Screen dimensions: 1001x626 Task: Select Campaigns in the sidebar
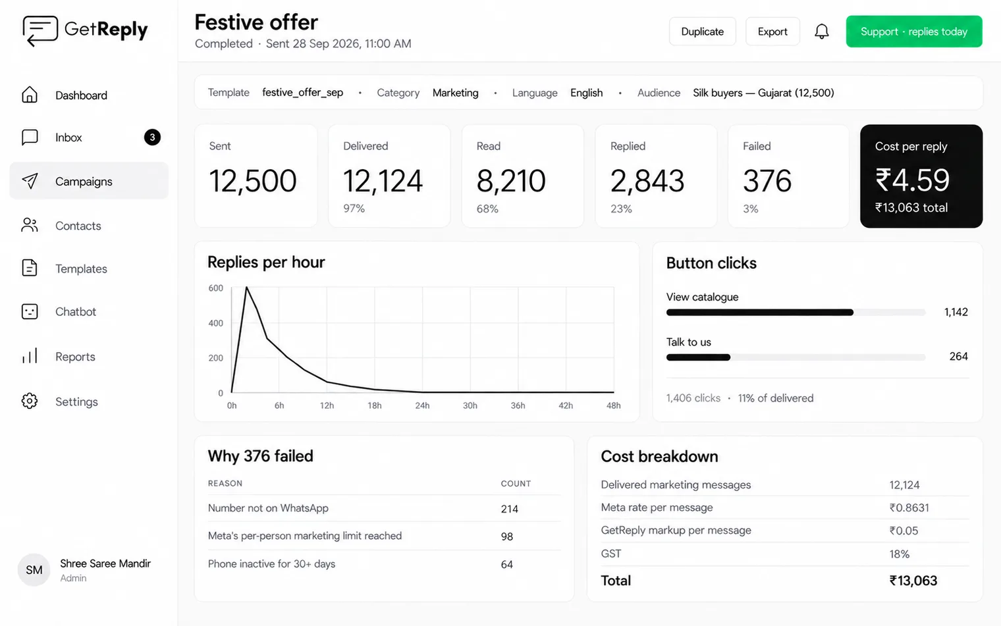point(89,181)
